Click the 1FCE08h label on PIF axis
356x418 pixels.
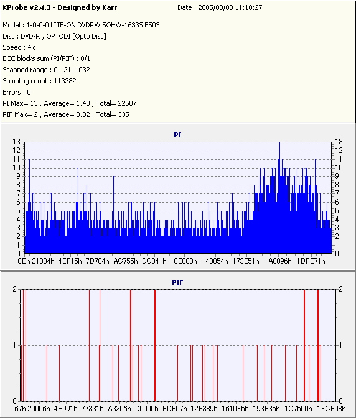click(331, 409)
